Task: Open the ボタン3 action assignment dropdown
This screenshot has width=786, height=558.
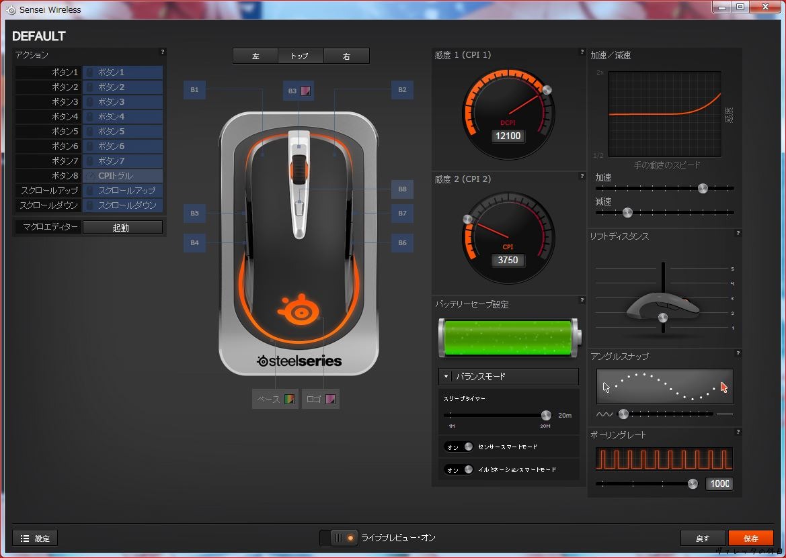Action: 123,101
